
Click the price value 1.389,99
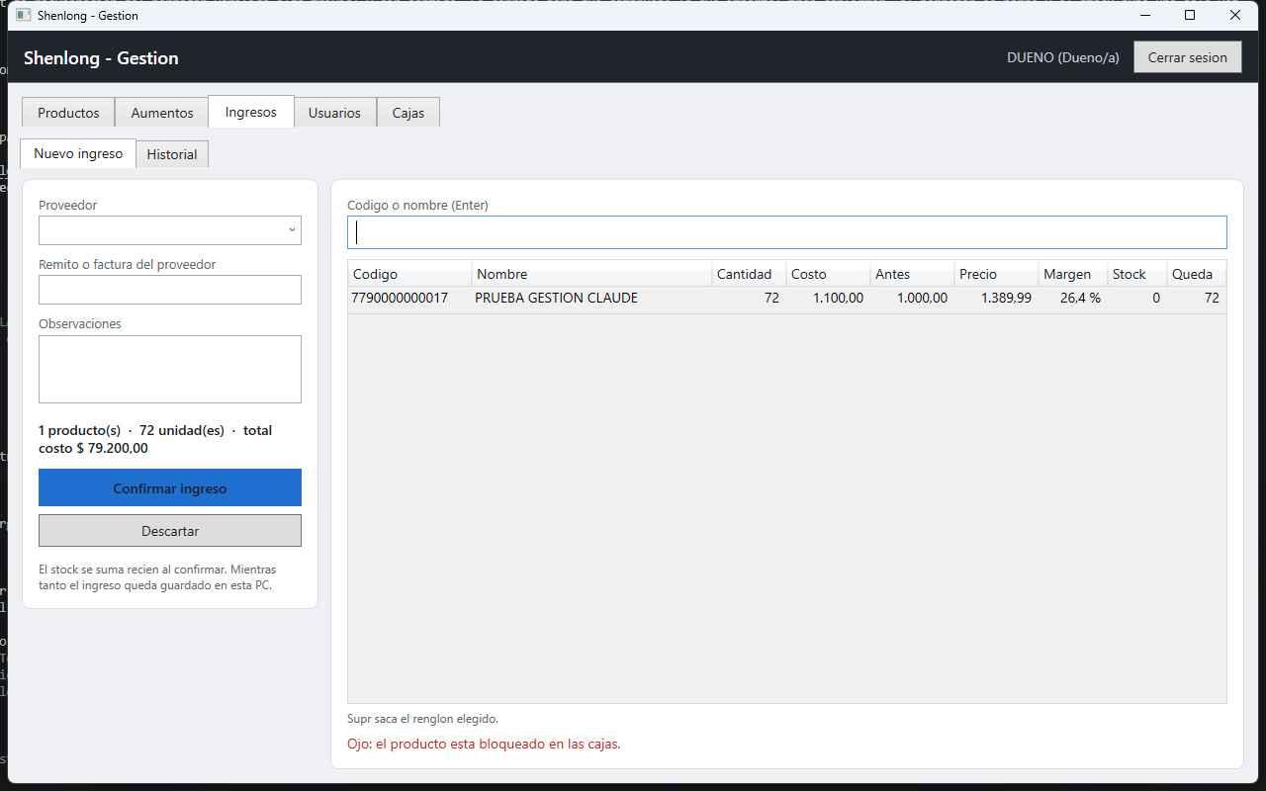tap(1006, 298)
